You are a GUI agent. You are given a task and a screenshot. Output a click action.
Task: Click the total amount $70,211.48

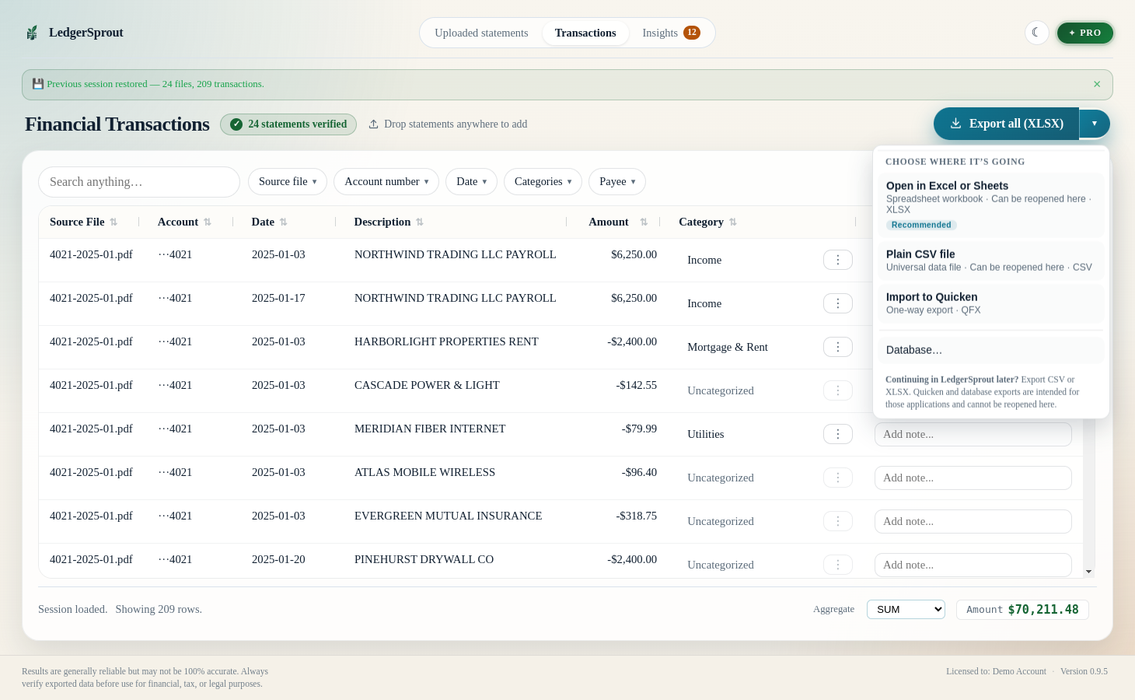1042,610
